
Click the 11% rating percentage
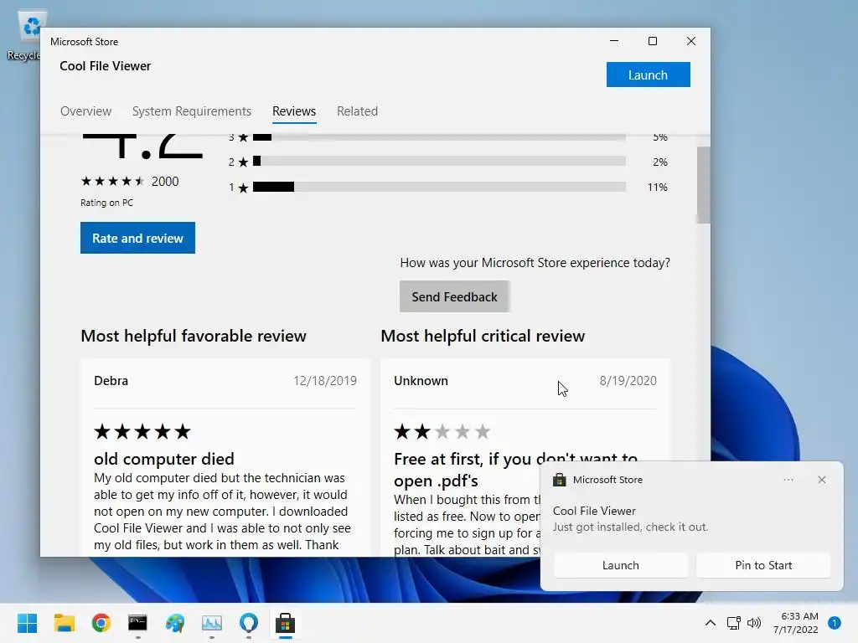point(657,187)
